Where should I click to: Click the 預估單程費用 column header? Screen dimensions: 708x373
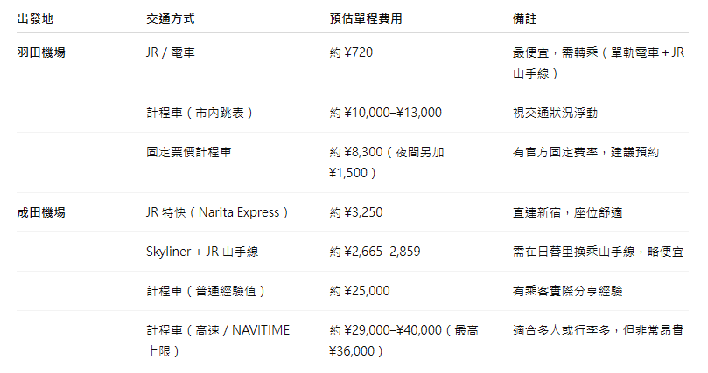point(367,17)
